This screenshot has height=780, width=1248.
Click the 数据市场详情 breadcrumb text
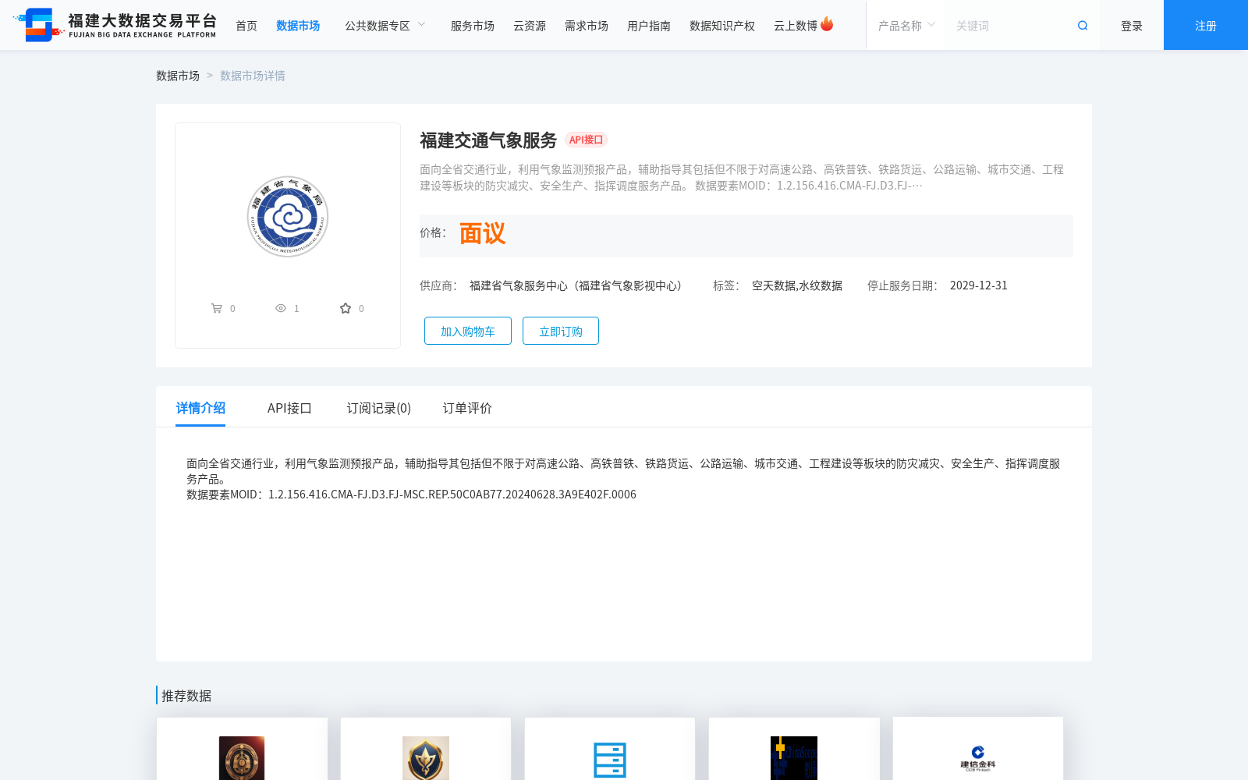pyautogui.click(x=253, y=76)
